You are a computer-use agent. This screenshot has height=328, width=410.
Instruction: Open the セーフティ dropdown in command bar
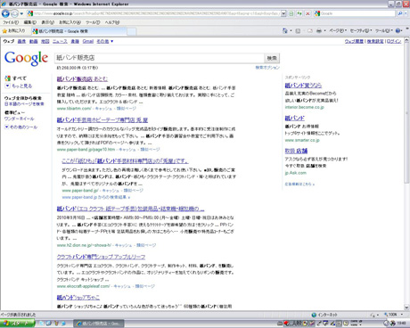point(361,30)
